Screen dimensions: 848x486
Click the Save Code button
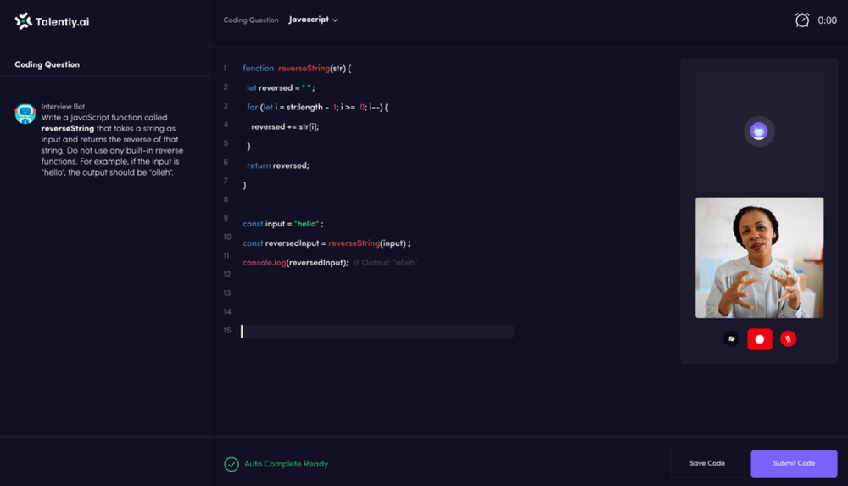(707, 463)
